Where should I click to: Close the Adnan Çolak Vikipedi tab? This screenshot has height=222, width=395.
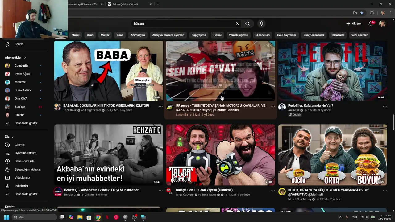click(x=151, y=4)
